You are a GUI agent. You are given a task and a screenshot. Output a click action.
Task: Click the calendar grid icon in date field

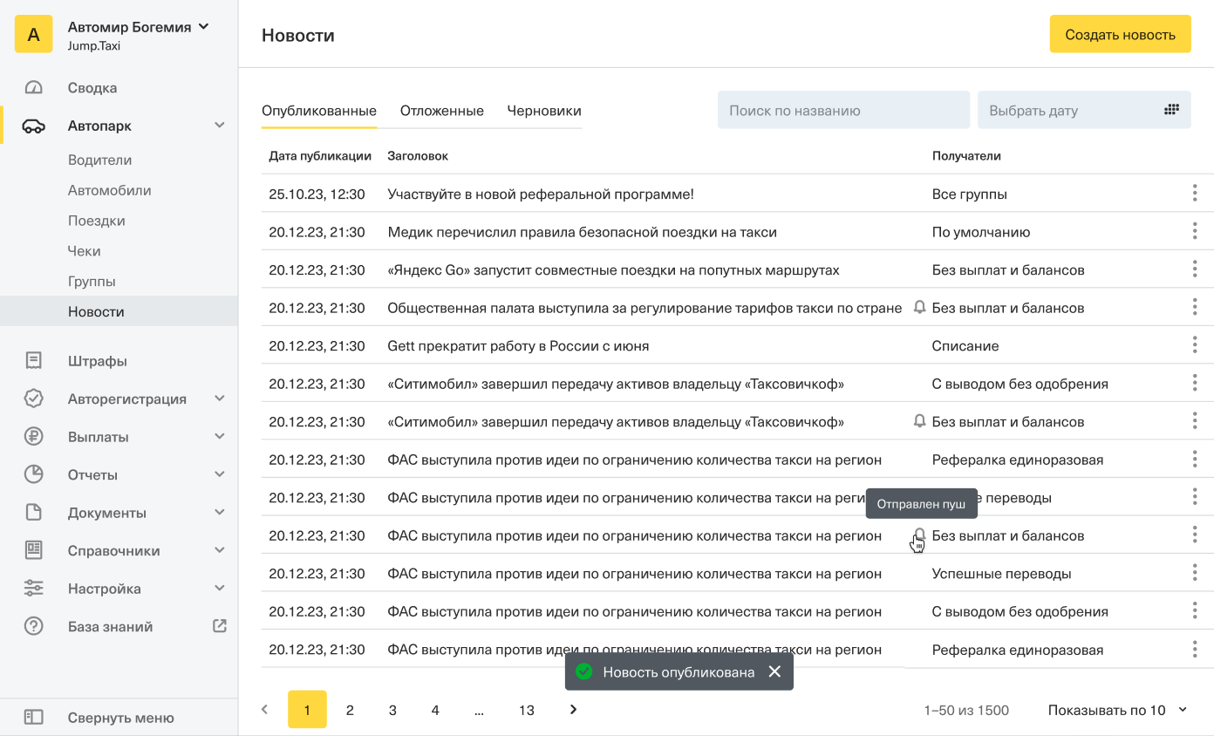coord(1171,110)
